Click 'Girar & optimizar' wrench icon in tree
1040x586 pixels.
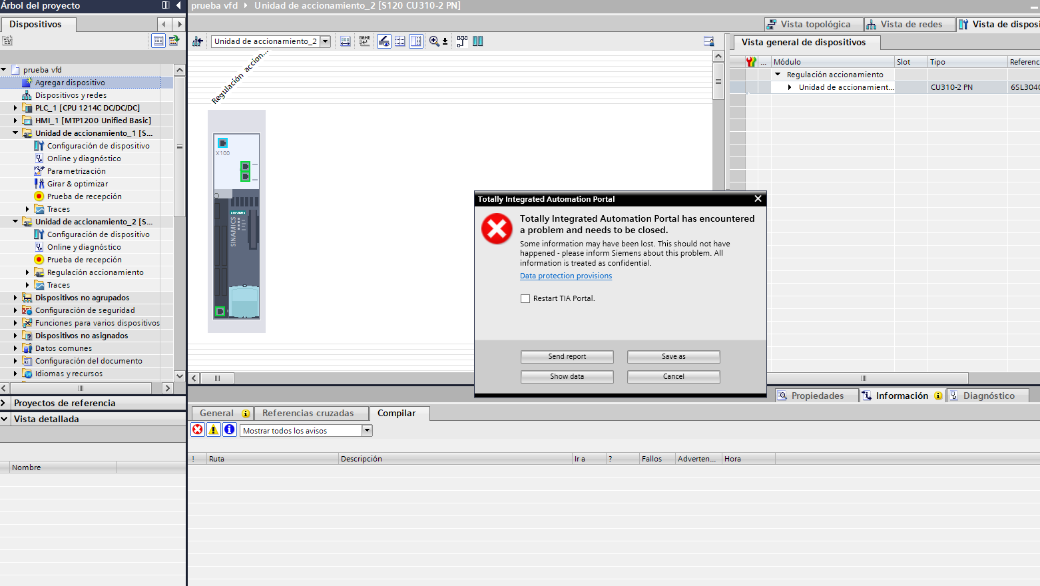[x=39, y=184]
